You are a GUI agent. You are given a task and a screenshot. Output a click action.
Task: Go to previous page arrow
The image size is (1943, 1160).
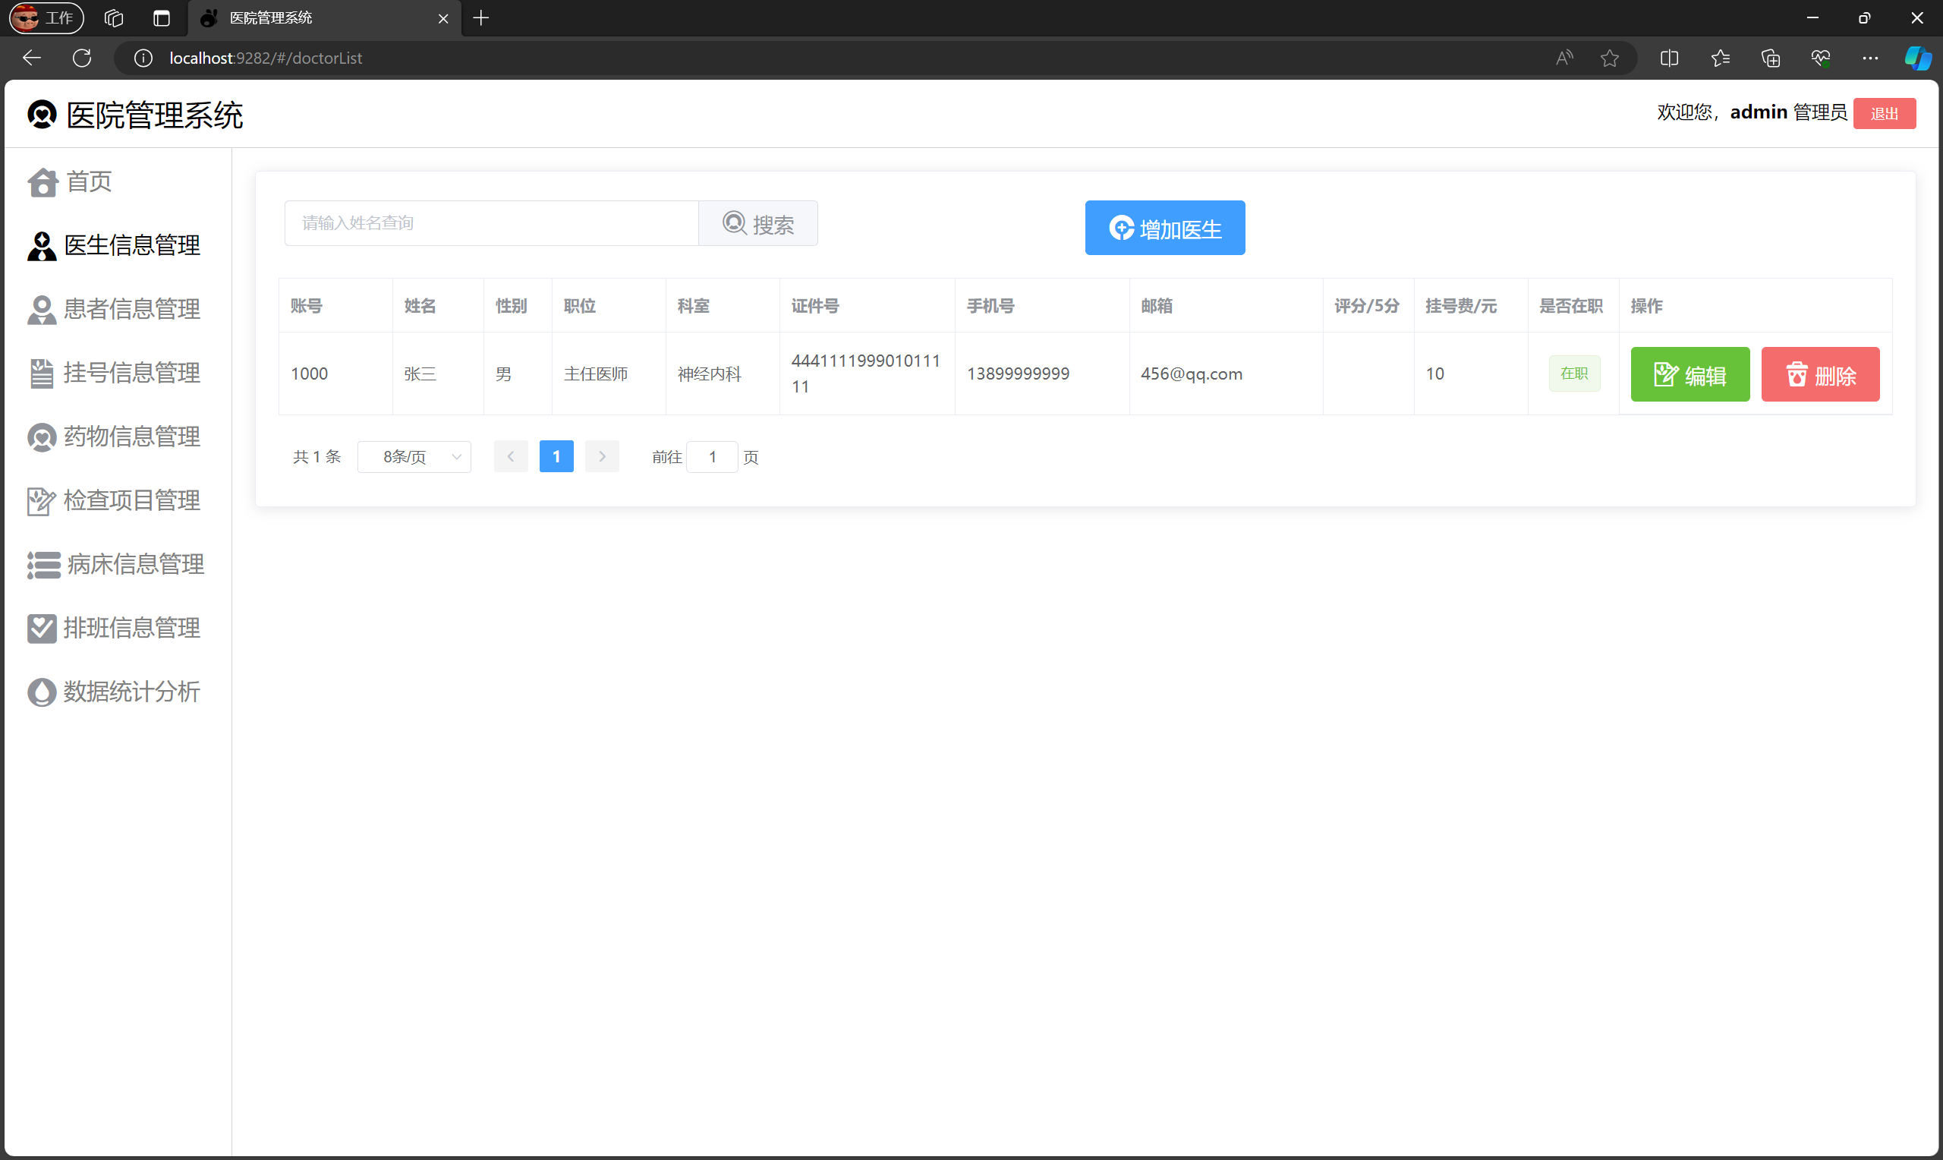tap(510, 456)
